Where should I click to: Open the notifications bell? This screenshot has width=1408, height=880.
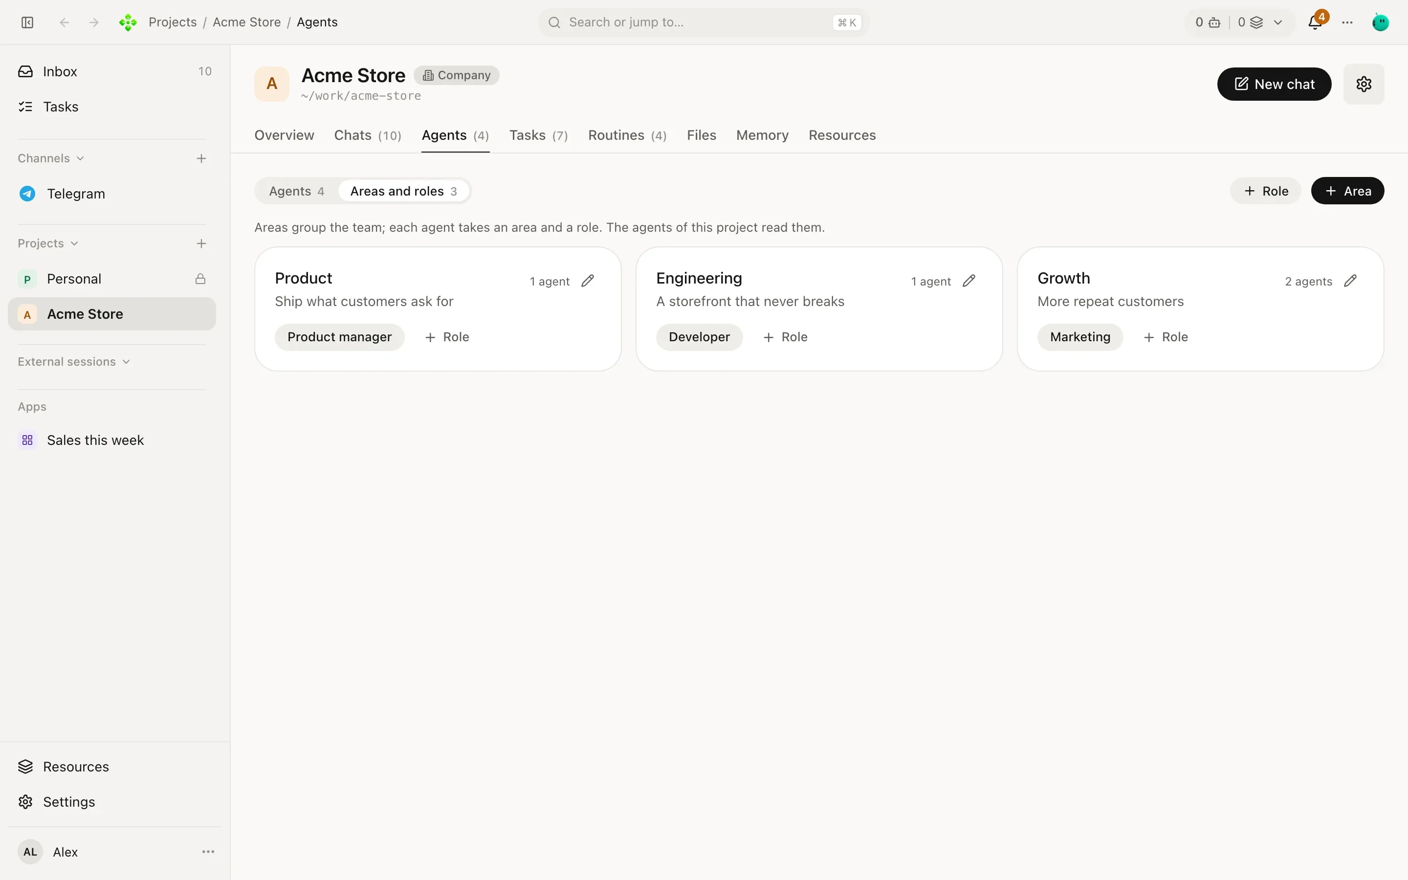click(x=1315, y=22)
